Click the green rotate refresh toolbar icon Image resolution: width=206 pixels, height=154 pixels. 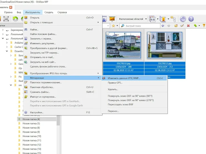(x=15, y=19)
